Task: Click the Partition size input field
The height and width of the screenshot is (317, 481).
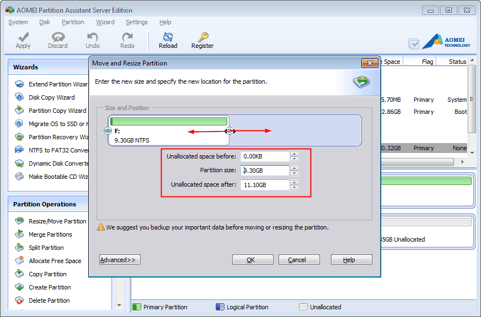Action: tap(265, 171)
